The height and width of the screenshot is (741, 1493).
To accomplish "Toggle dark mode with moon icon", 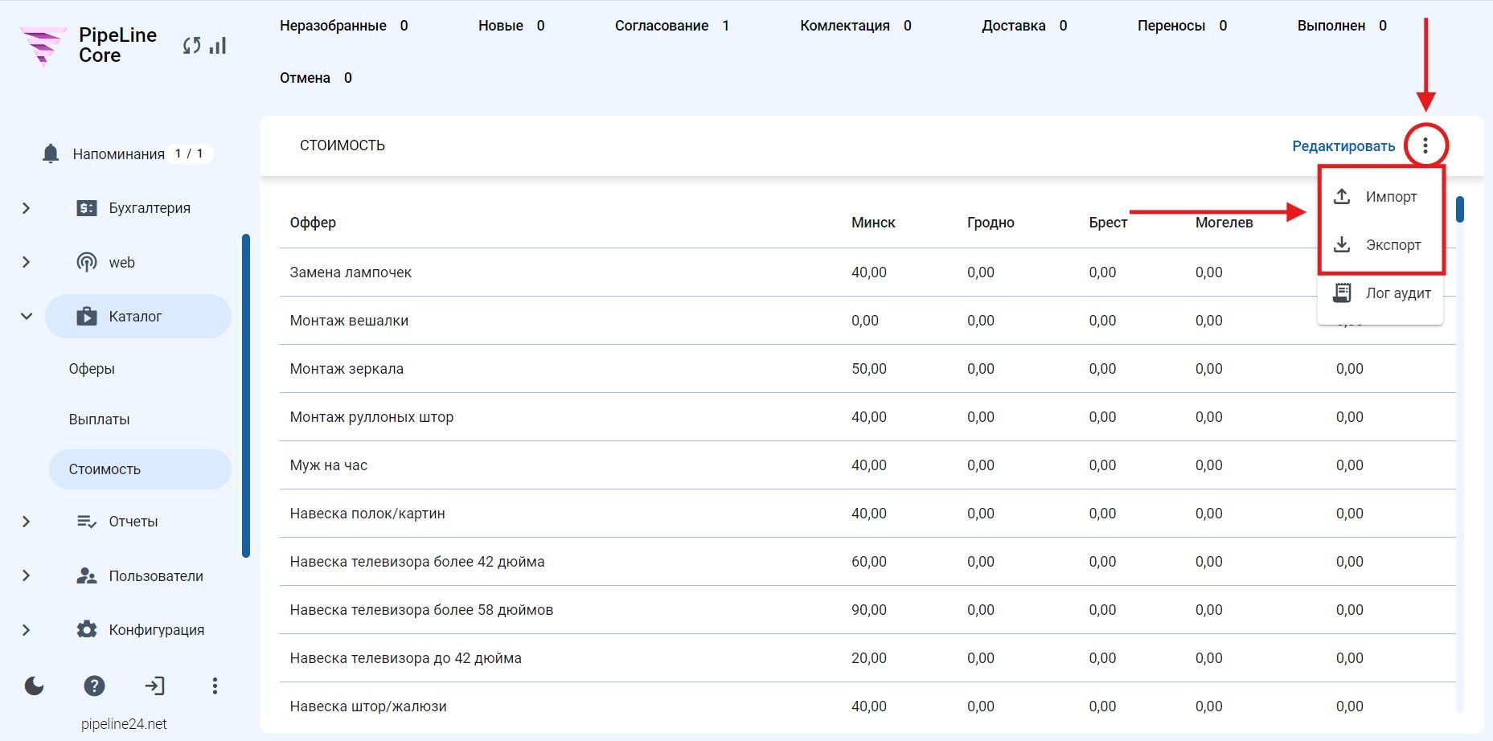I will (x=34, y=686).
